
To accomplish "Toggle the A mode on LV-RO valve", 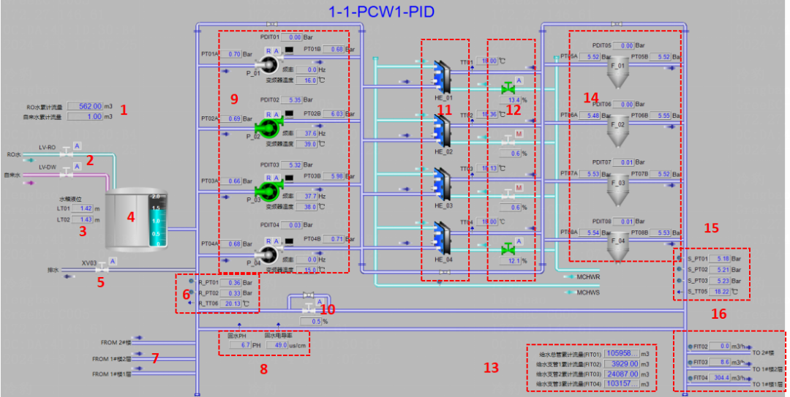I will 77,146.
